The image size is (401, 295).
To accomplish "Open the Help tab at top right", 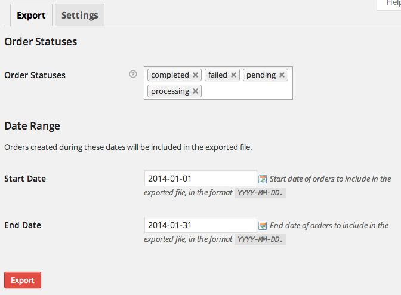I will click(389, 4).
